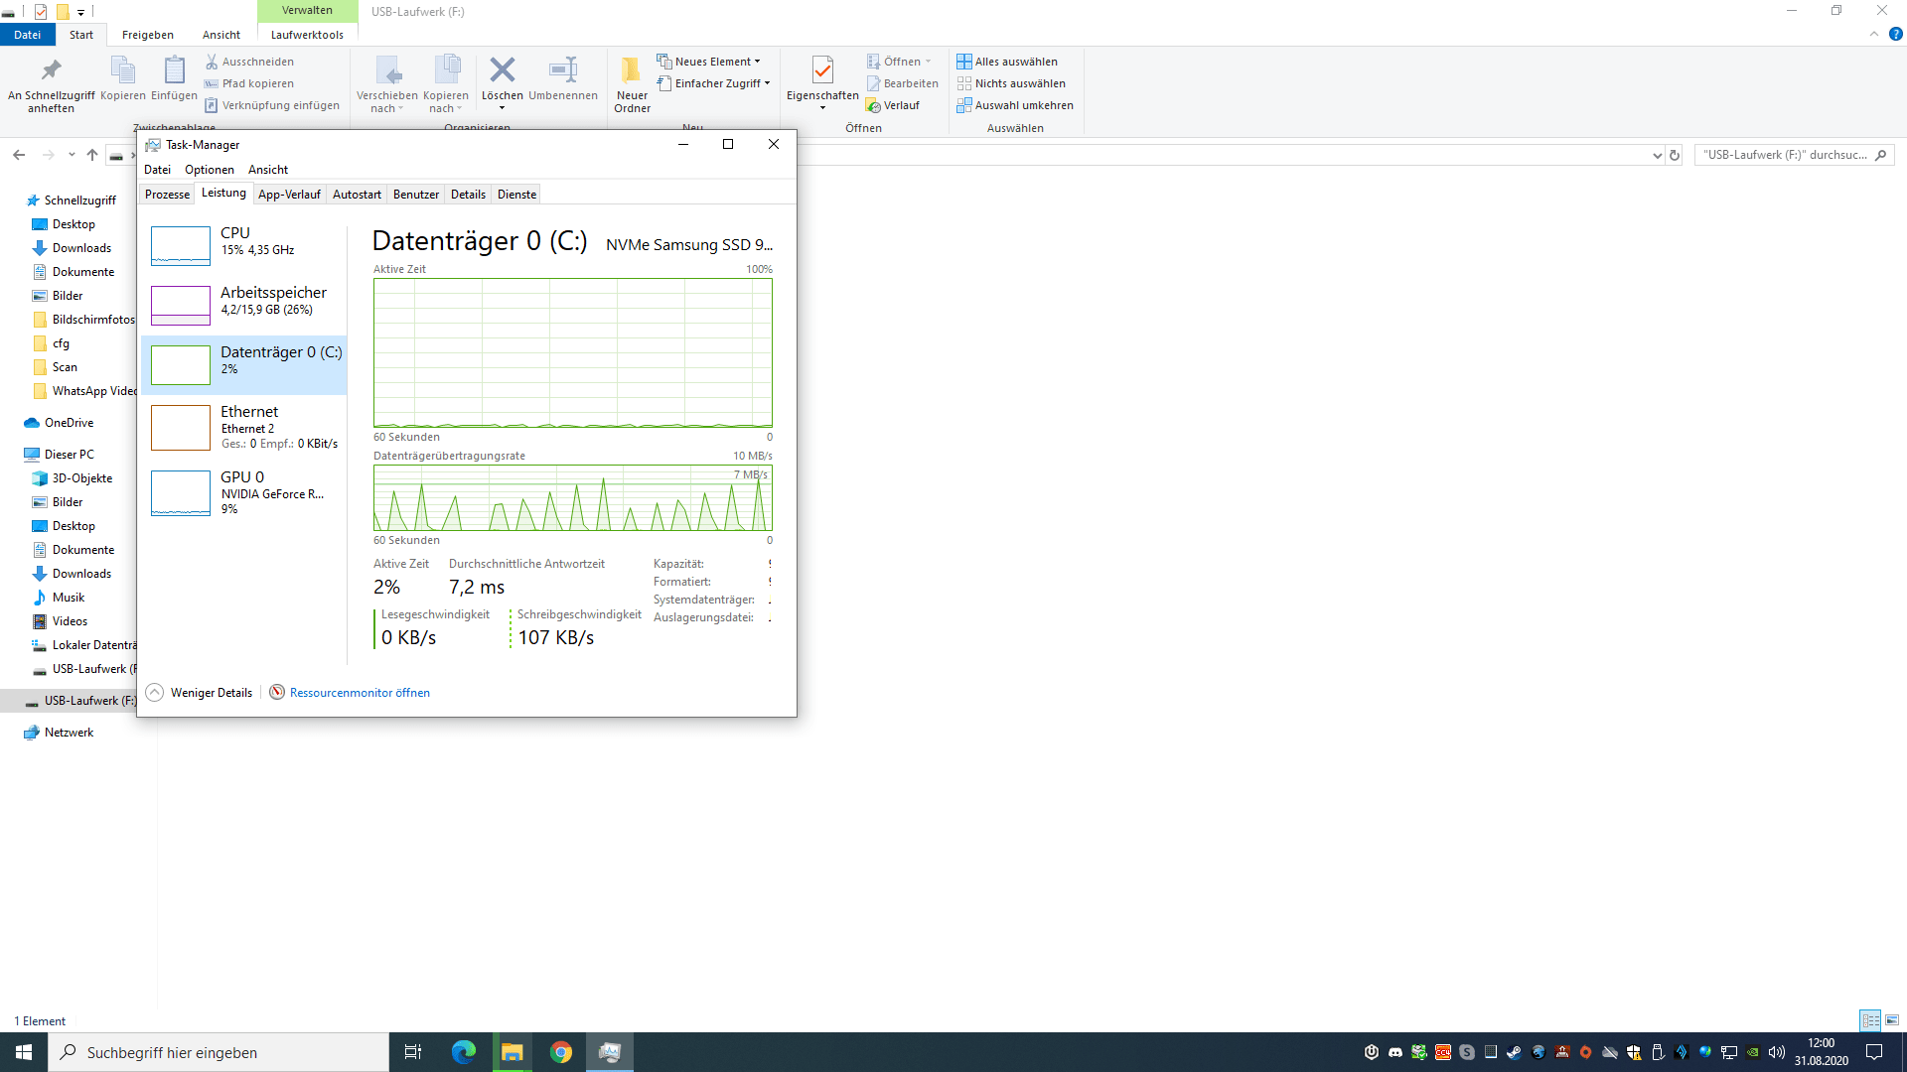Click Ausschneiden scissors button
The height and width of the screenshot is (1072, 1907).
coord(249,62)
